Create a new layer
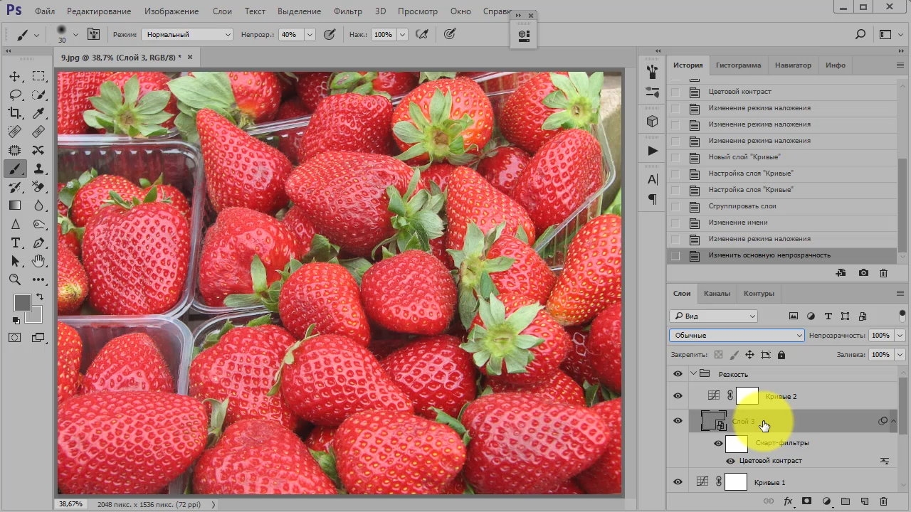 865,501
